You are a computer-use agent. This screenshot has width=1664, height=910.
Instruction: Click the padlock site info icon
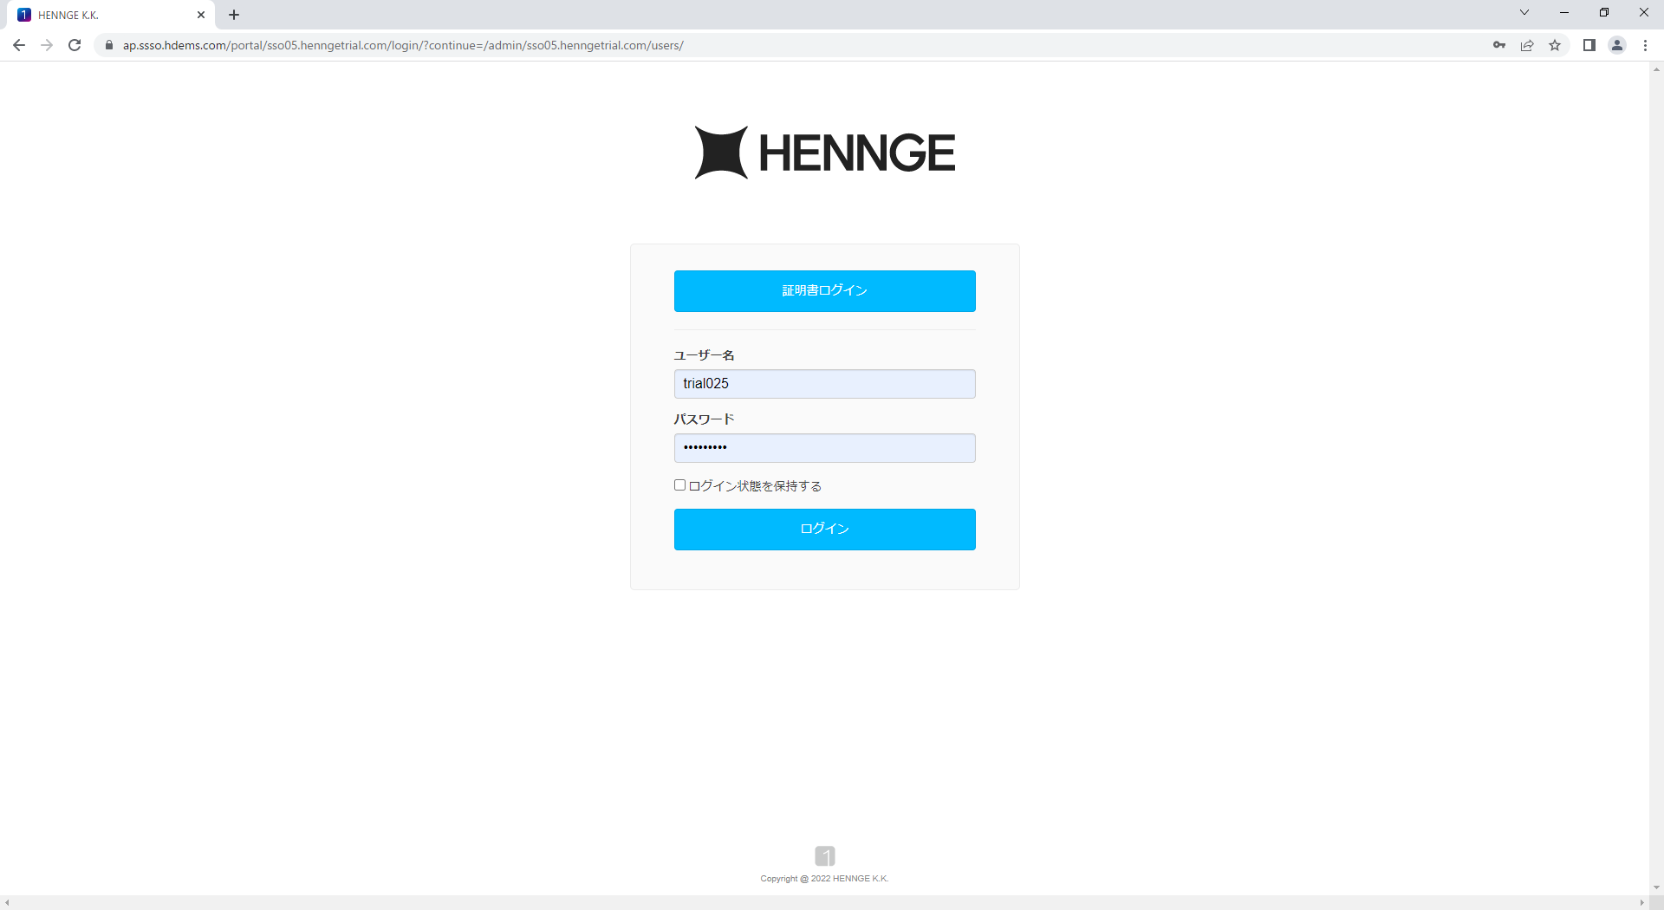pos(109,45)
